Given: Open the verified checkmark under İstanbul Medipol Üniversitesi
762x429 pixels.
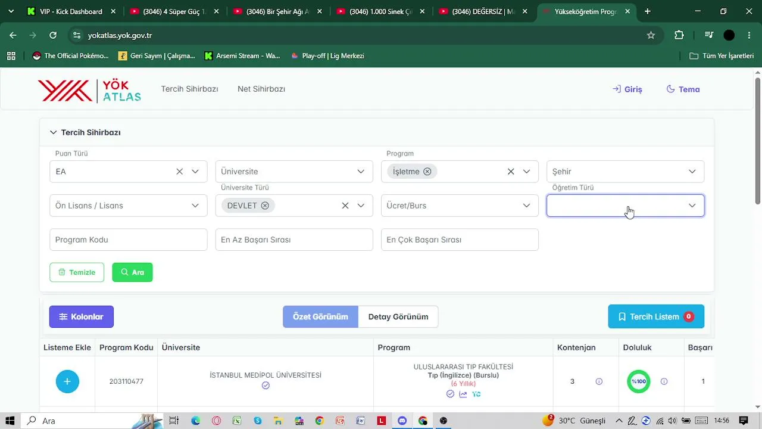Looking at the screenshot, I should [x=266, y=386].
